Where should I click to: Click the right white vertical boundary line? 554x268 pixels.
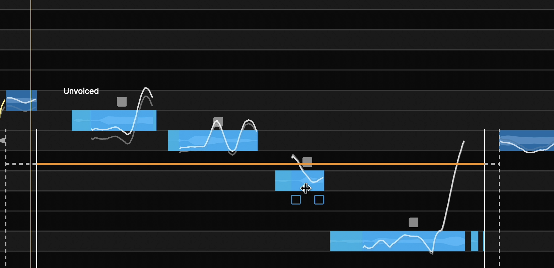[484, 200]
